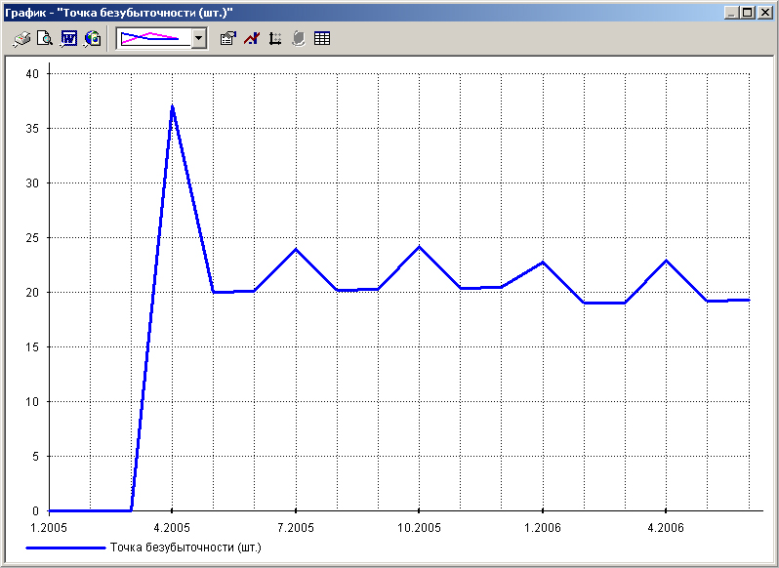Click legend entry 'Точка безубыточности (шт.)'
This screenshot has height=568, width=779.
[x=185, y=548]
